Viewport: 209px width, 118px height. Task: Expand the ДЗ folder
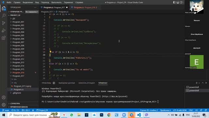pos(23,18)
